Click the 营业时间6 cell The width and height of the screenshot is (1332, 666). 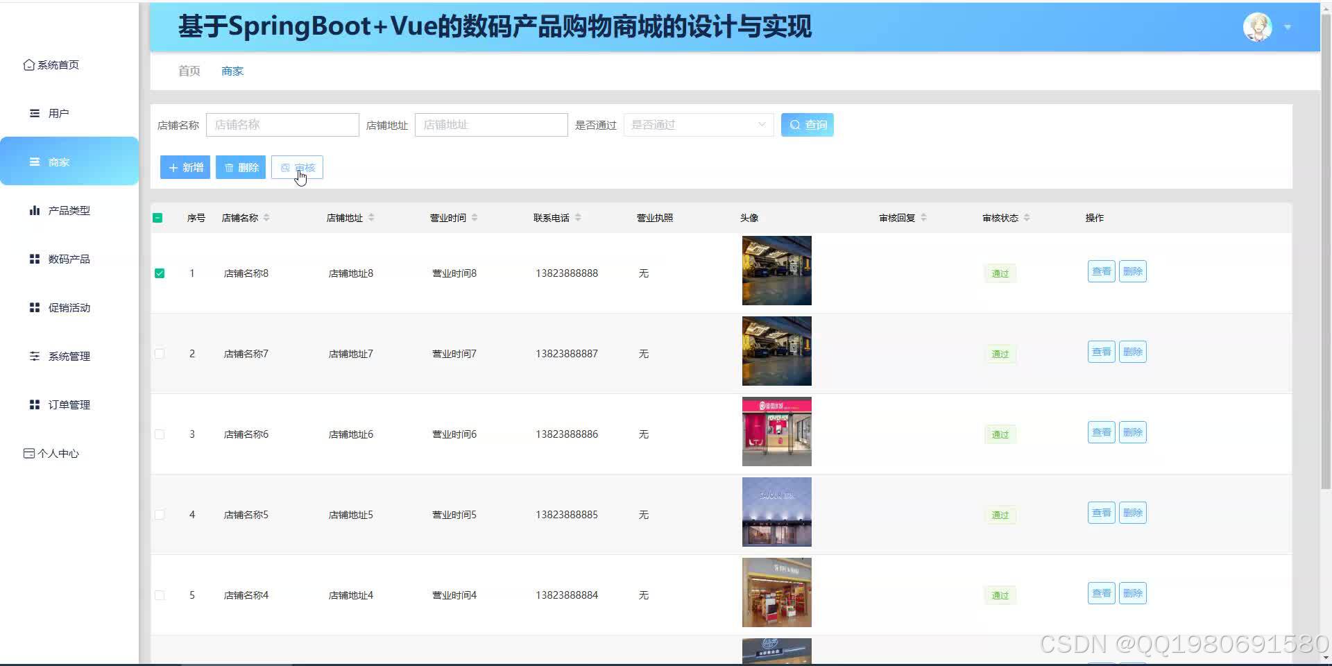454,434
